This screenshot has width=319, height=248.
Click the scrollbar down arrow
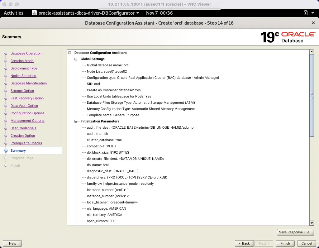click(312, 223)
